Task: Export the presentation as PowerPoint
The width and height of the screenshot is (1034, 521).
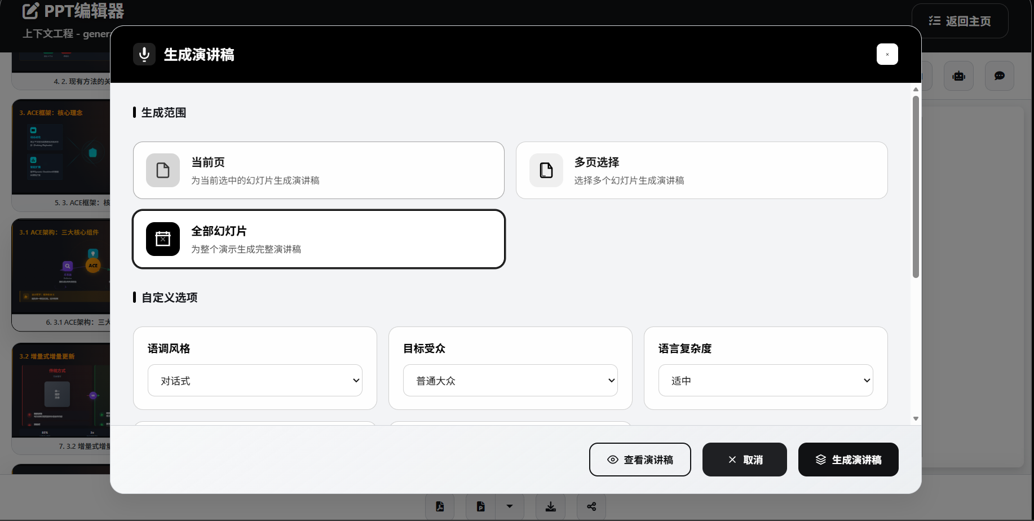Action: click(480, 506)
